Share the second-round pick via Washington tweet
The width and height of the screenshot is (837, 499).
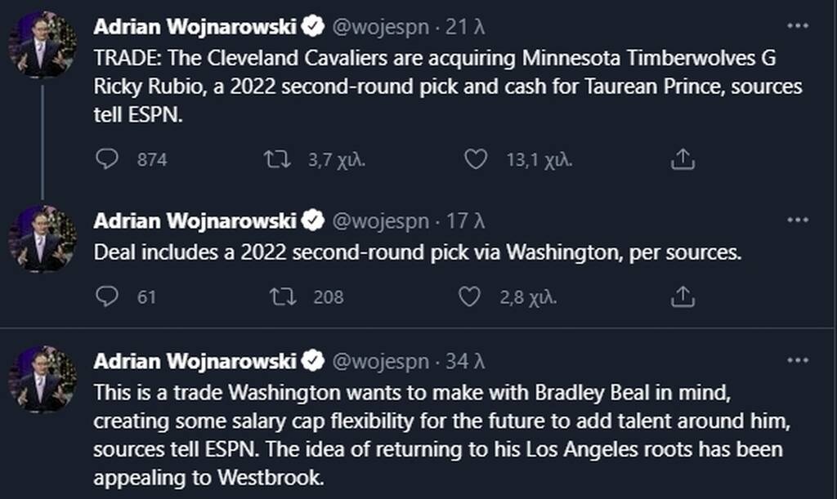[682, 297]
